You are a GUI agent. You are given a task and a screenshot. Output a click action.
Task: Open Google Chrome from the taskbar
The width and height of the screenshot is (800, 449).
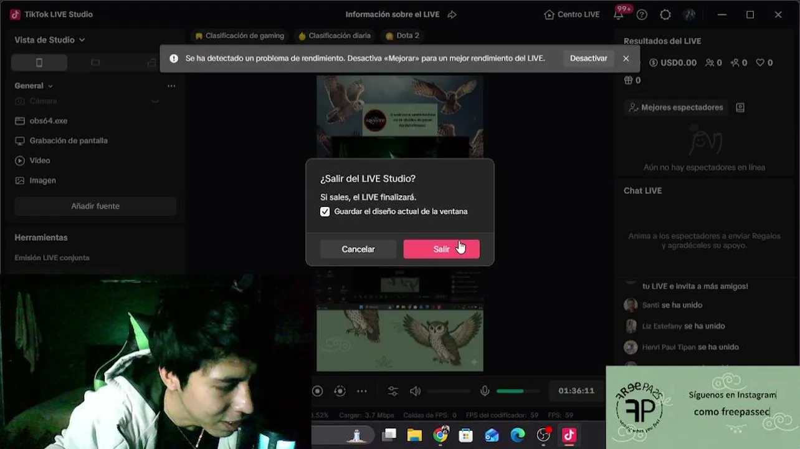pos(440,435)
